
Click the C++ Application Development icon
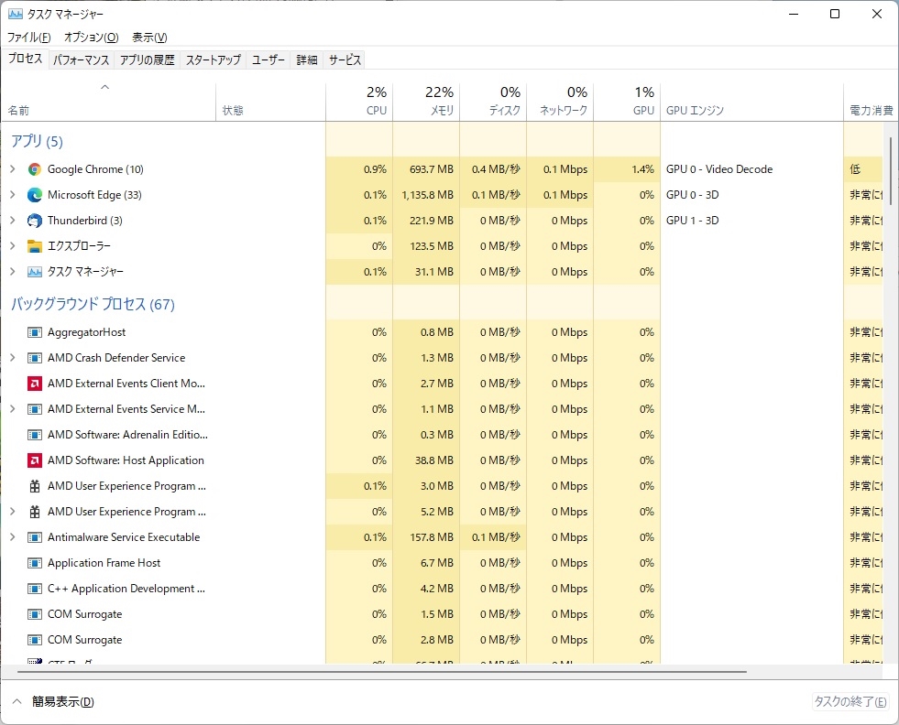pyautogui.click(x=35, y=589)
